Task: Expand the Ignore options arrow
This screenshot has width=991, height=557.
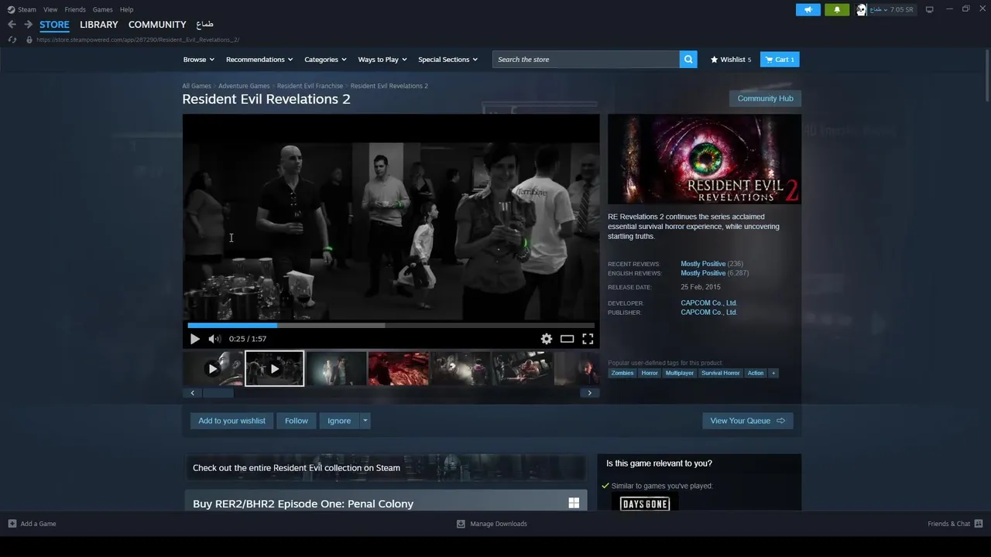Action: point(365,421)
